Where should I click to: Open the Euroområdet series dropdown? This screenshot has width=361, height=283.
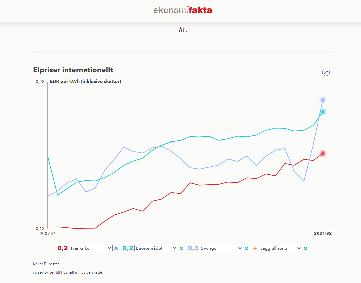[x=156, y=248]
